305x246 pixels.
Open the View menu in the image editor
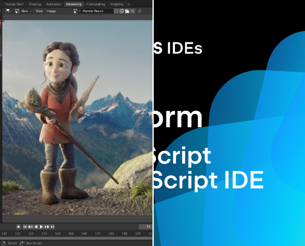click(39, 11)
